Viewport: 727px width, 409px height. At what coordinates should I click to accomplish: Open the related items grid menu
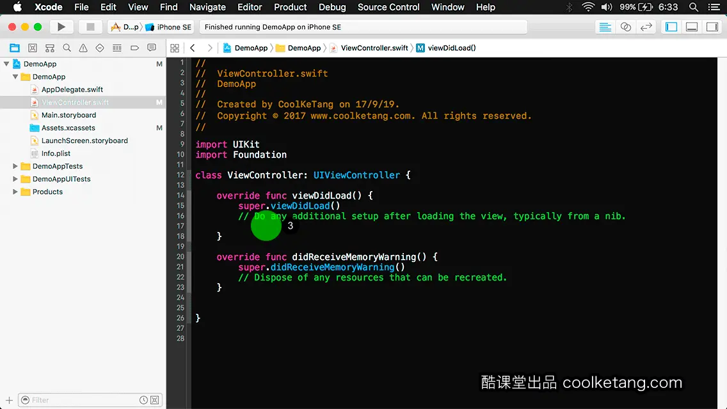click(175, 48)
